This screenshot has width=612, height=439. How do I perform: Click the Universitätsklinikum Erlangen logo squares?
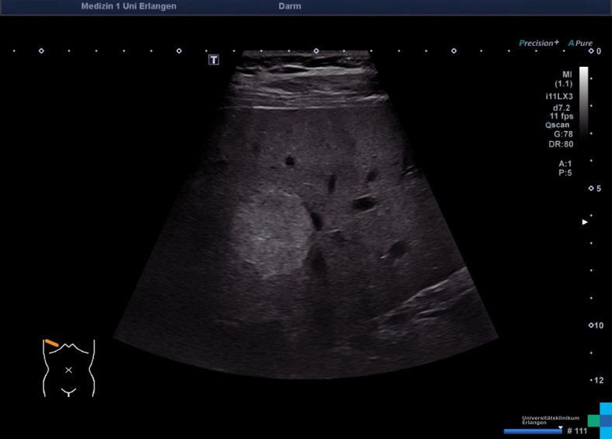pos(600,420)
